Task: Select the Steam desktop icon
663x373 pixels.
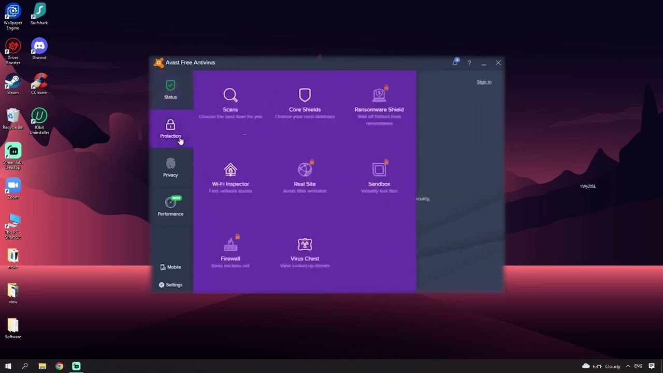Action: tap(13, 84)
